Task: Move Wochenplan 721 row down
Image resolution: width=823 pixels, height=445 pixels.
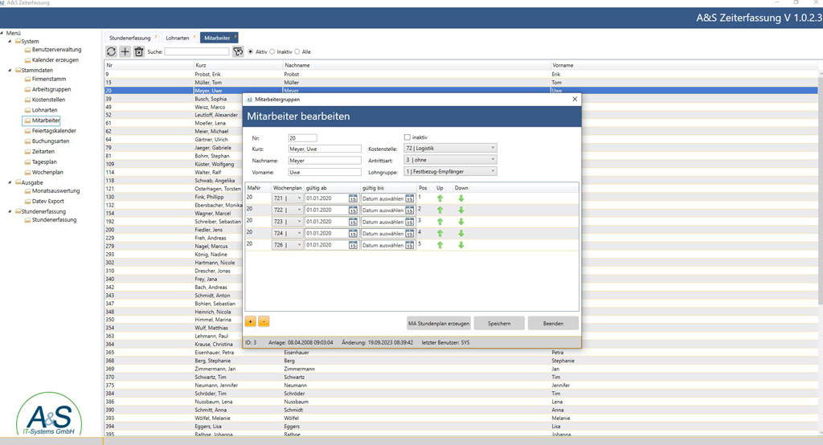Action: click(x=461, y=198)
